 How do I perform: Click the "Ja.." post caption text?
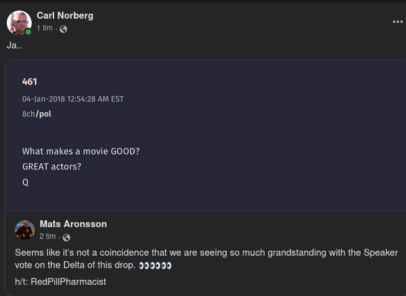tap(14, 45)
